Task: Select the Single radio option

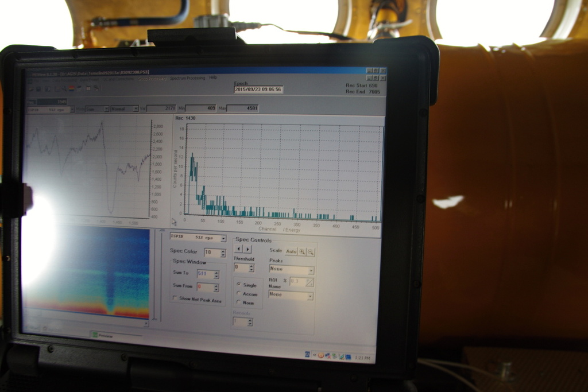Action: pos(238,285)
